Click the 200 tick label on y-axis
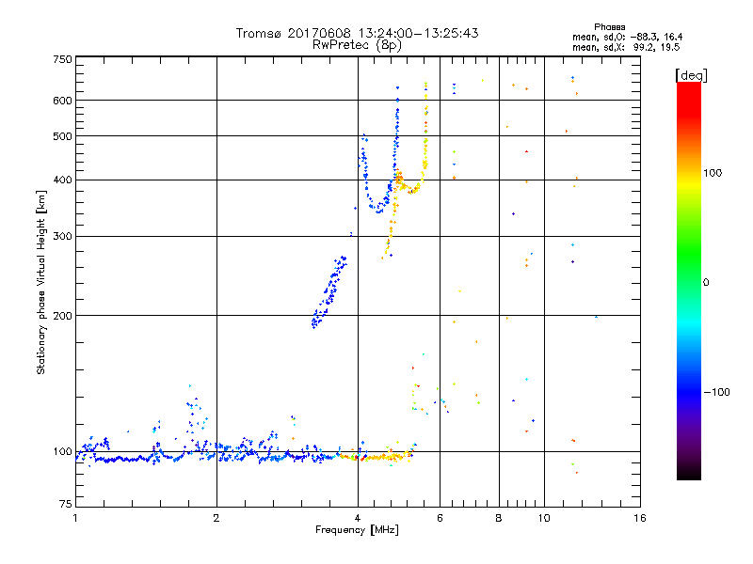The width and height of the screenshot is (753, 564). pyautogui.click(x=61, y=316)
